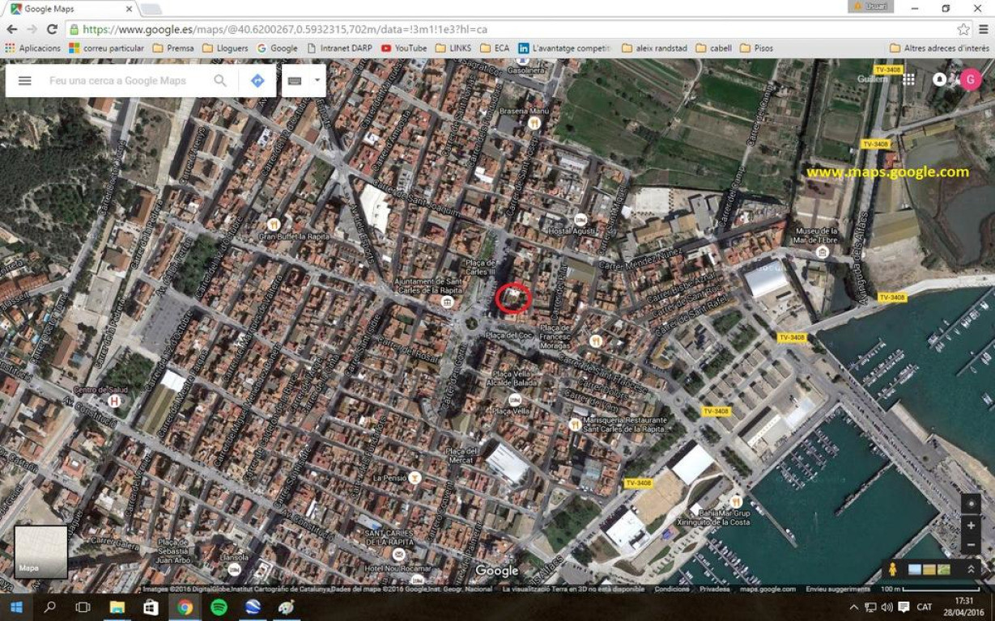Screen dimensions: 995x621
Task: Open the Premsa bookmarks folder
Action: point(172,49)
